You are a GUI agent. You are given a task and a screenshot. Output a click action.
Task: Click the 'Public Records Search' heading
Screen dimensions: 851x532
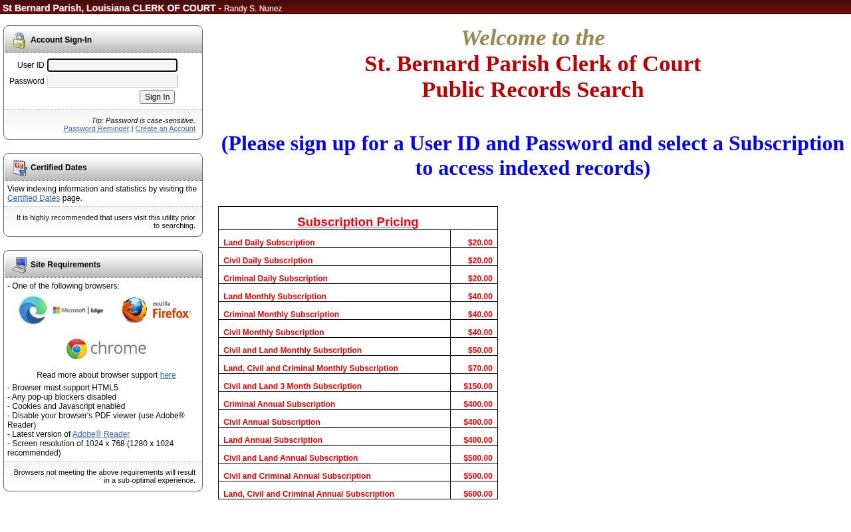(533, 90)
